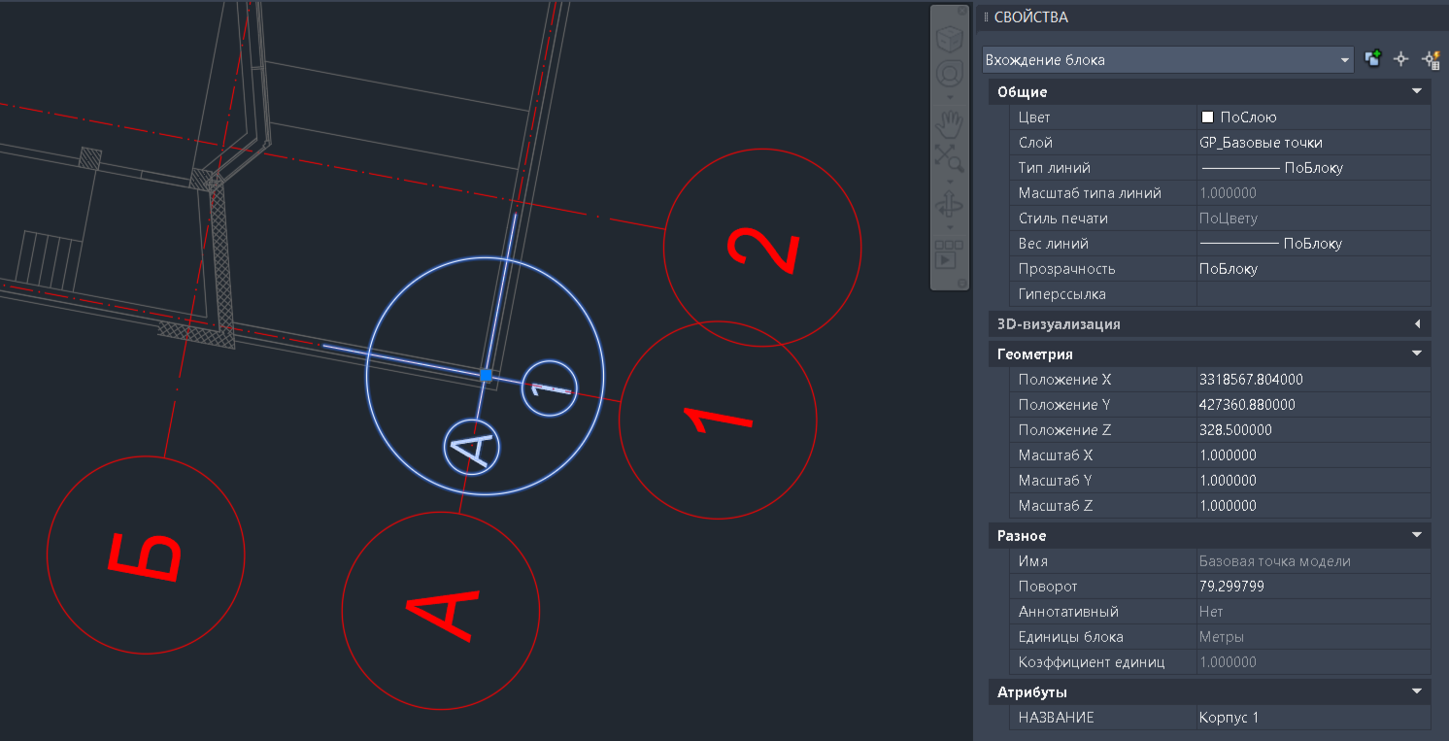Screen dimensions: 1449x741
Task: Open the ViewCube (2D/3D view) navigation tool
Action: [949, 38]
